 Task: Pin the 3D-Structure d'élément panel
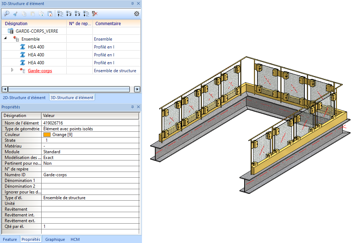point(132,4)
